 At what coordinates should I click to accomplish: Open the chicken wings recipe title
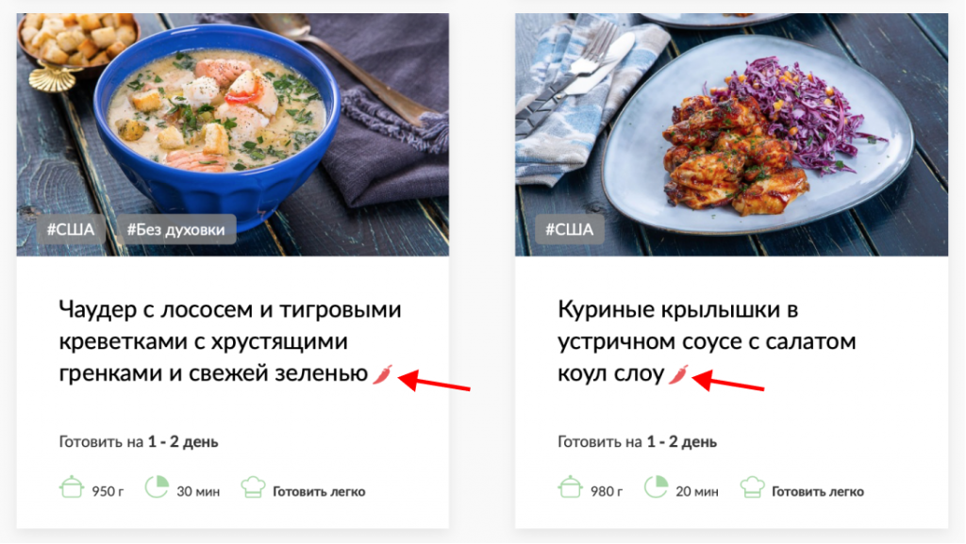pos(707,341)
